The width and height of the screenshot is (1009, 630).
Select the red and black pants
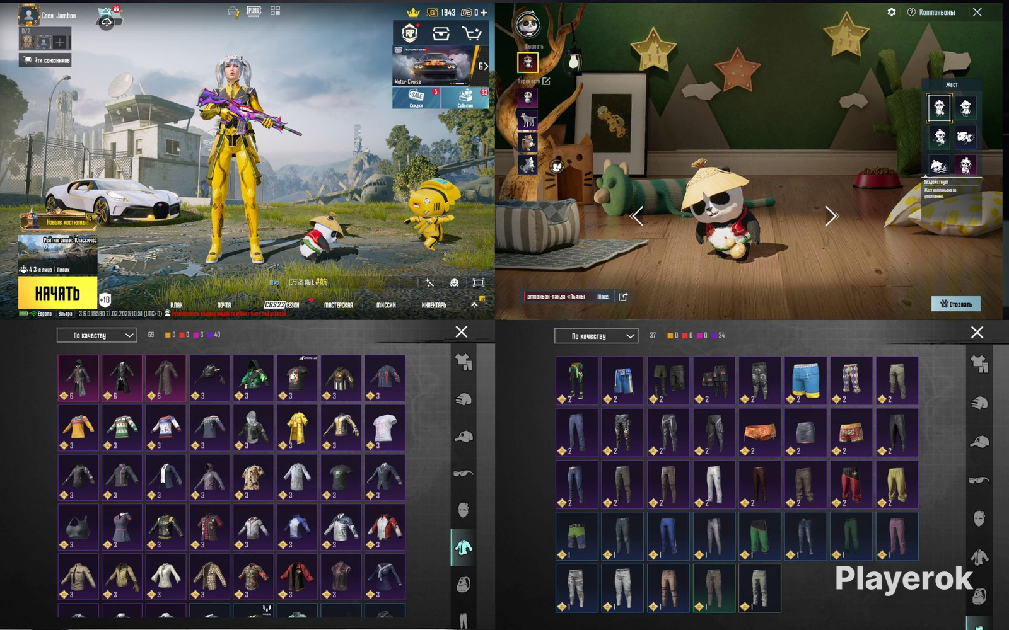851,484
